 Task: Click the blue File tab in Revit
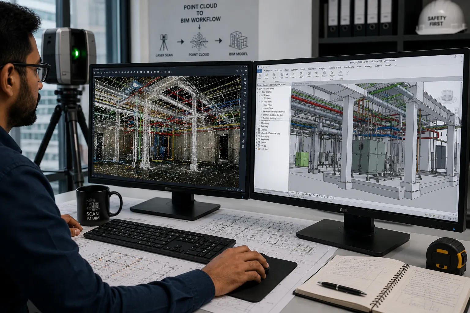[259, 71]
